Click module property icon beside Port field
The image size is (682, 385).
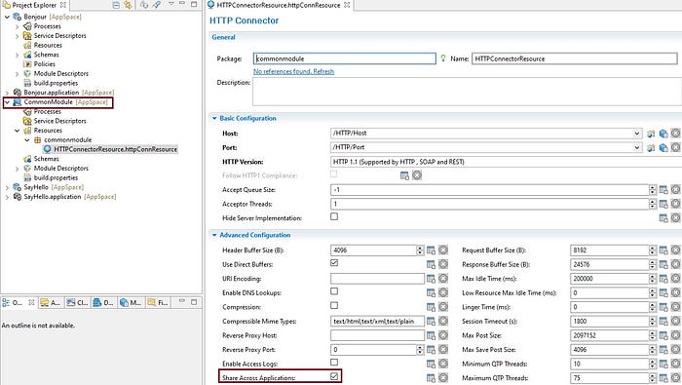[651, 148]
